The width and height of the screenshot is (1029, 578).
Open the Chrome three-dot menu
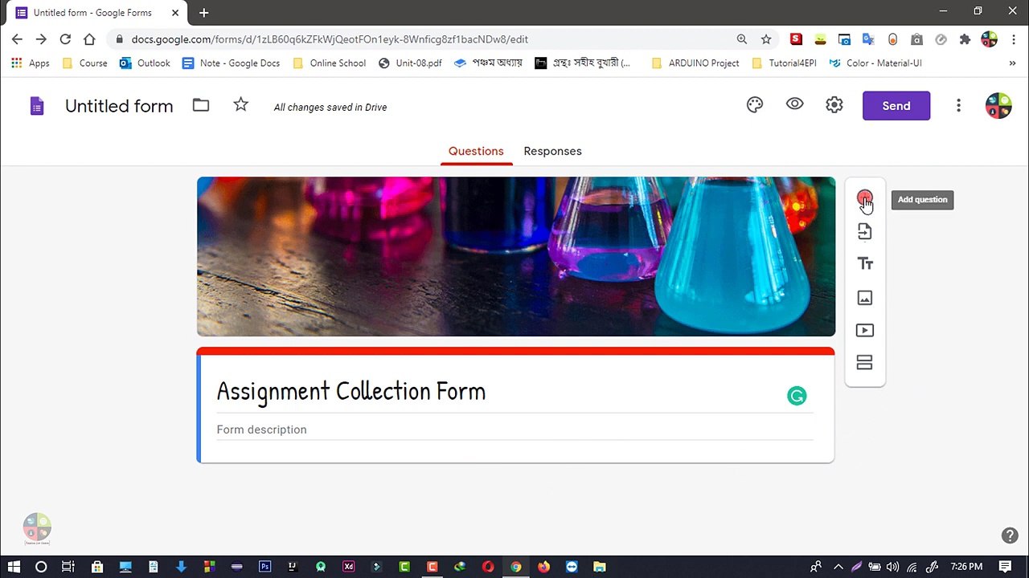[1013, 39]
